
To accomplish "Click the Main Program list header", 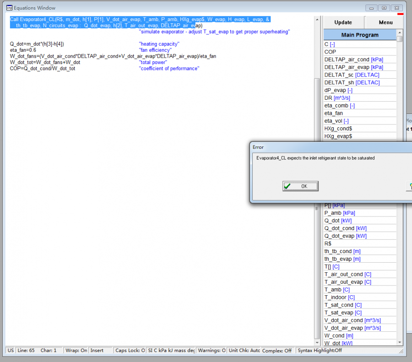I will tap(360, 35).
